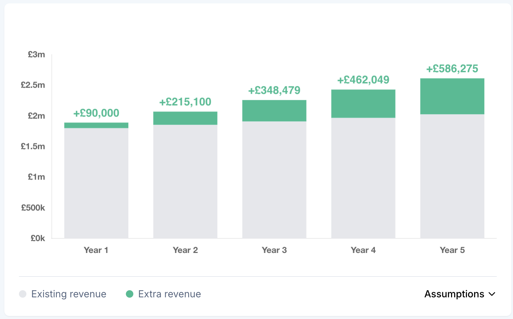Click the +£462,049 label above Year 4
Screen dimensions: 513x319
[x=363, y=80]
